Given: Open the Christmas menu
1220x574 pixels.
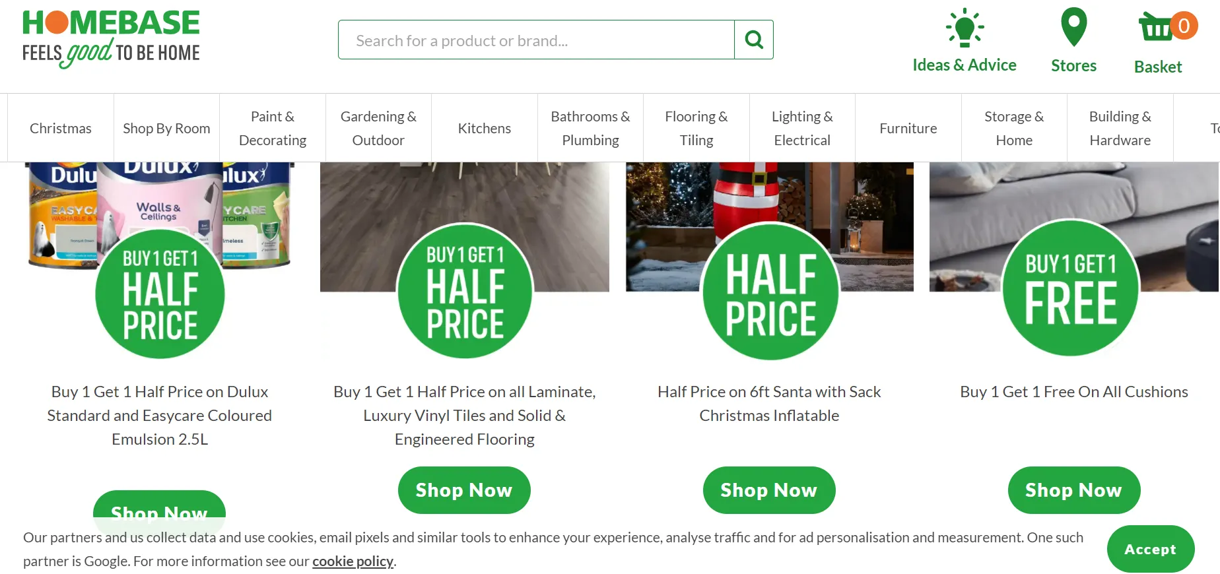Looking at the screenshot, I should (x=61, y=128).
